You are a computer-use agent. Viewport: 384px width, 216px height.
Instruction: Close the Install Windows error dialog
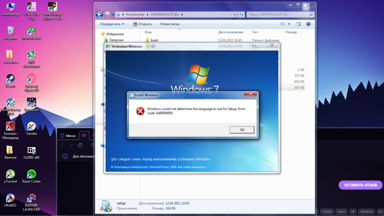(x=251, y=94)
